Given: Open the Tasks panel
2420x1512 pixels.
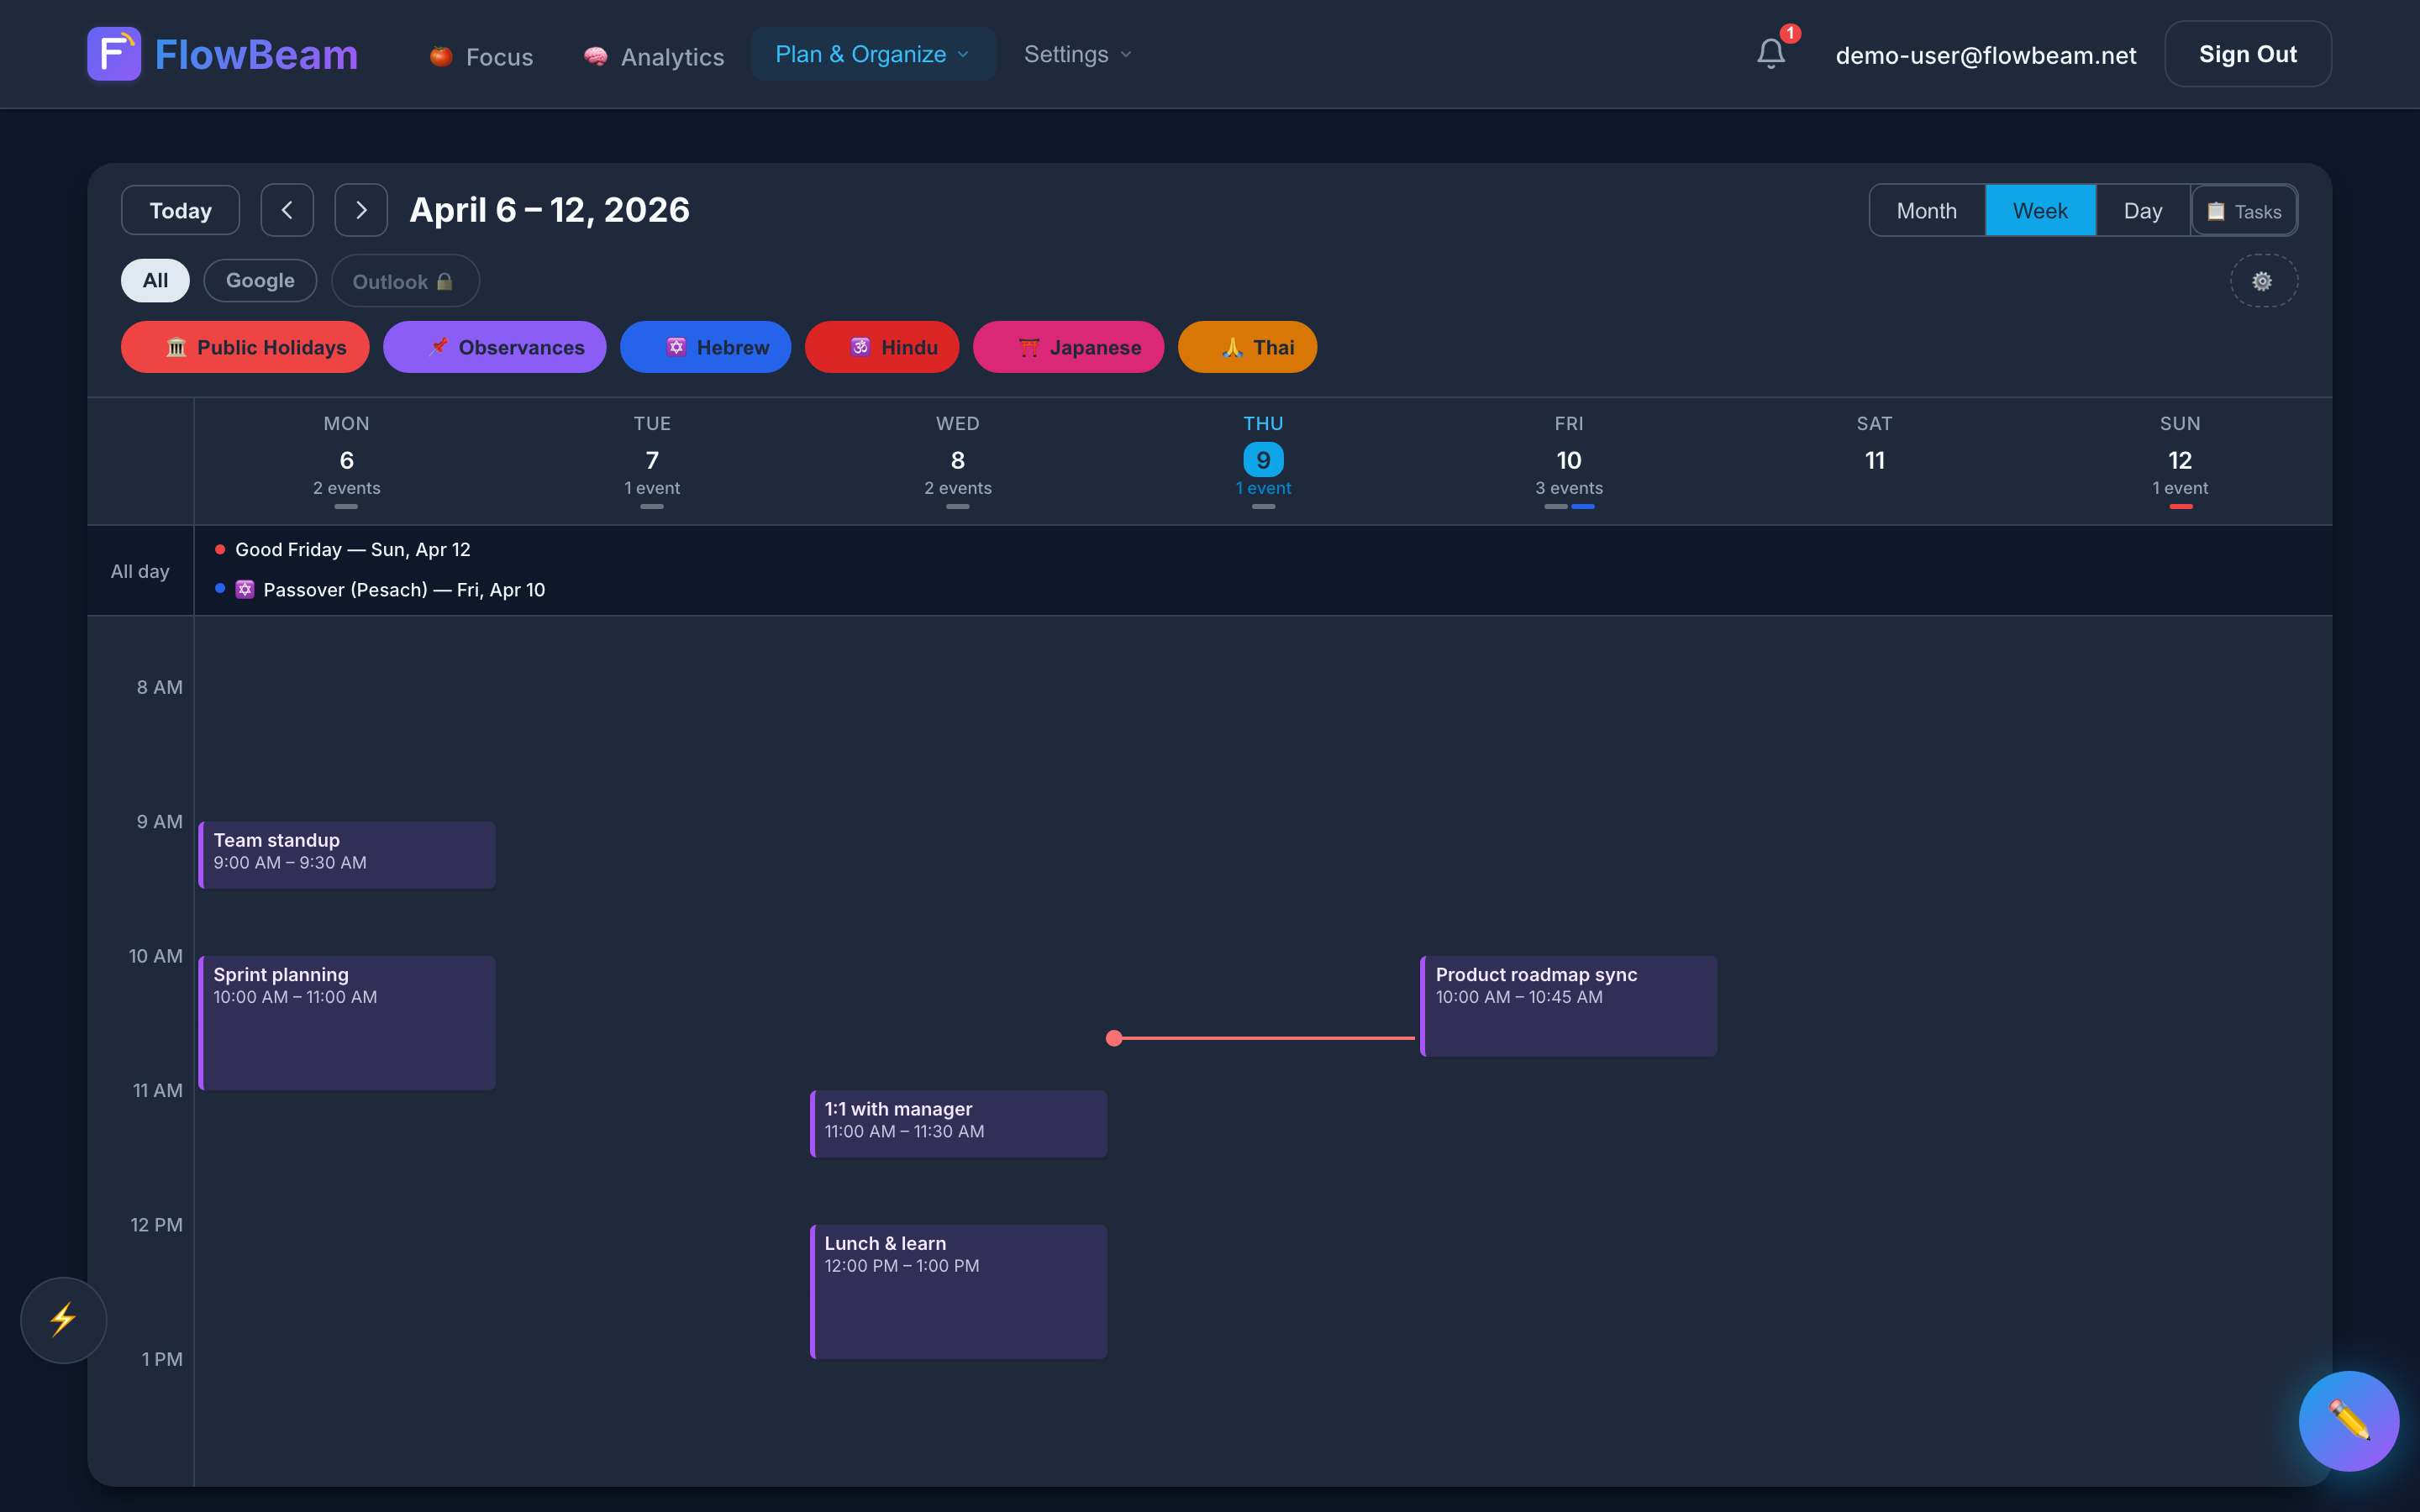Looking at the screenshot, I should click(x=2244, y=211).
